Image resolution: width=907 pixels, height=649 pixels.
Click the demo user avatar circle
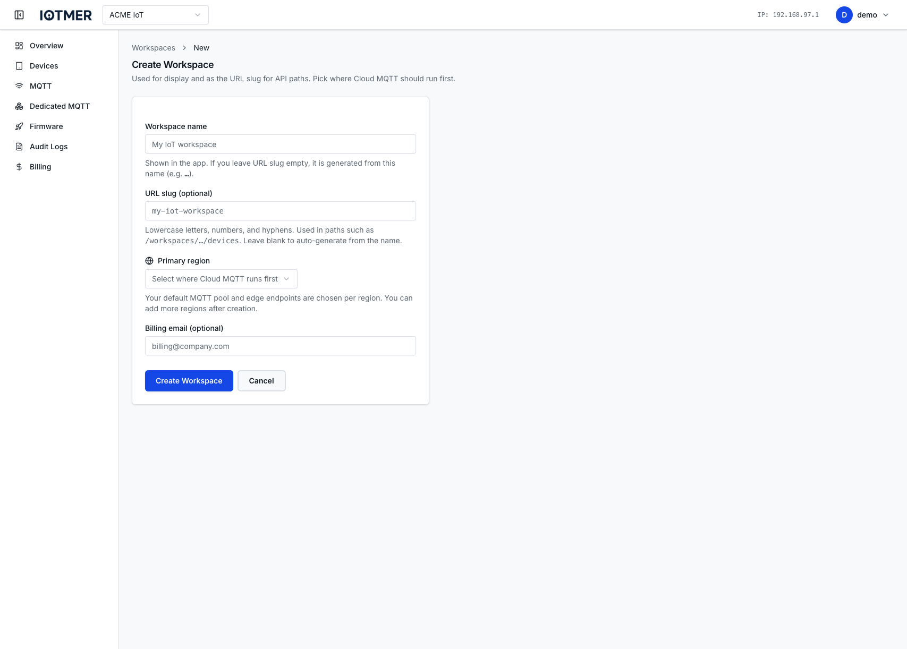844,15
